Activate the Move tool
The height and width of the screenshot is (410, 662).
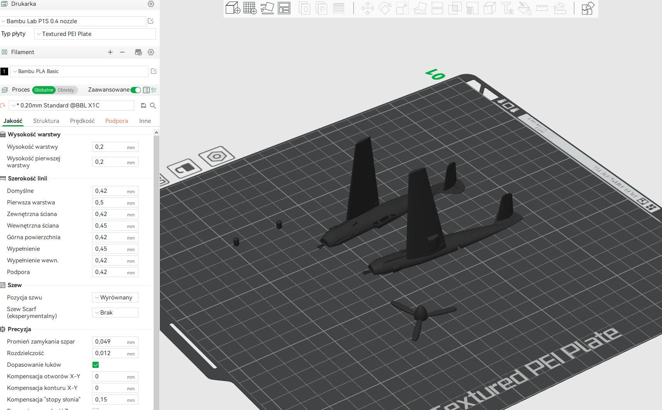(368, 8)
